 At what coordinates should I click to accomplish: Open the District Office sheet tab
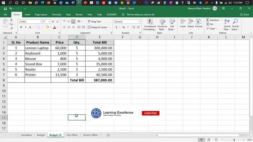[91, 135]
